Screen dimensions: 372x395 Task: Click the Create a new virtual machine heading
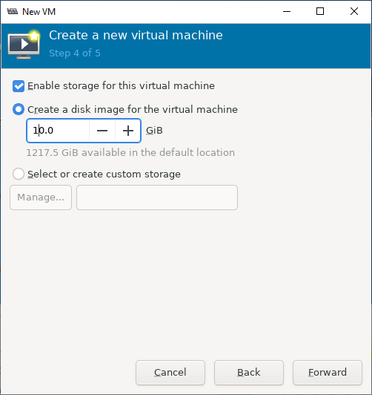(x=136, y=35)
